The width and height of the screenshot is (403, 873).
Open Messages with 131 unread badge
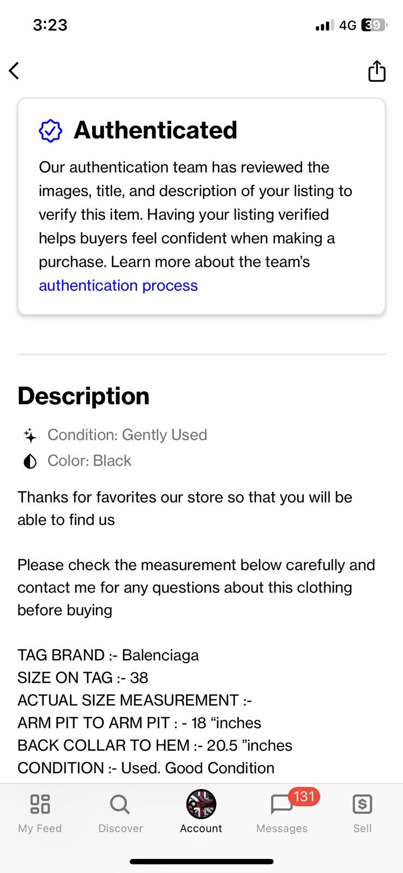282,812
